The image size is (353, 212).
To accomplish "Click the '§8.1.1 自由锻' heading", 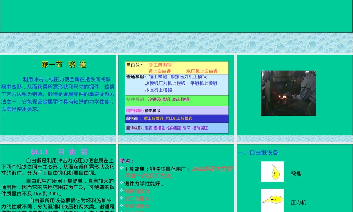I will [59, 152].
